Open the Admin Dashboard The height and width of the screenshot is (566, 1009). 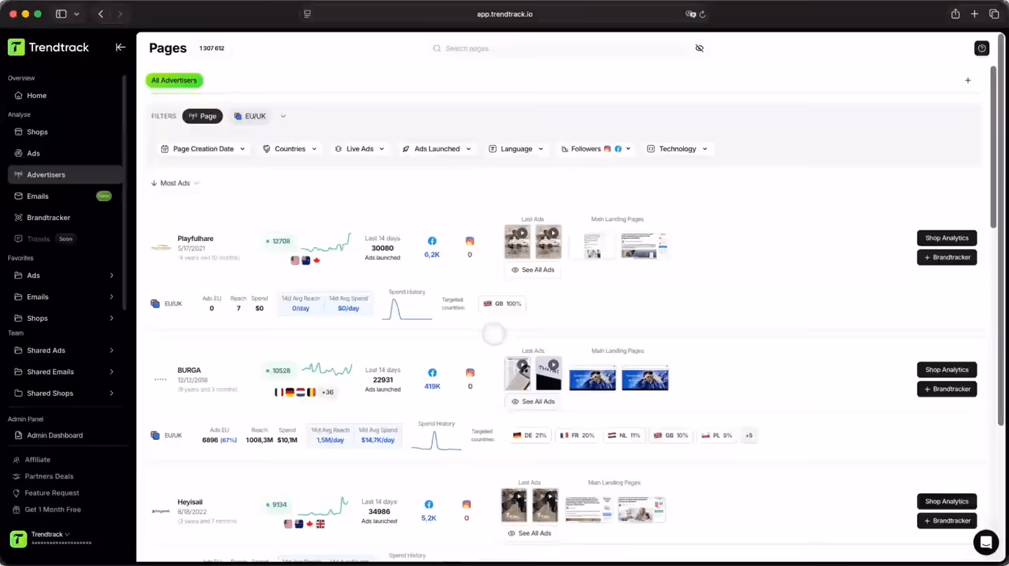tap(55, 435)
